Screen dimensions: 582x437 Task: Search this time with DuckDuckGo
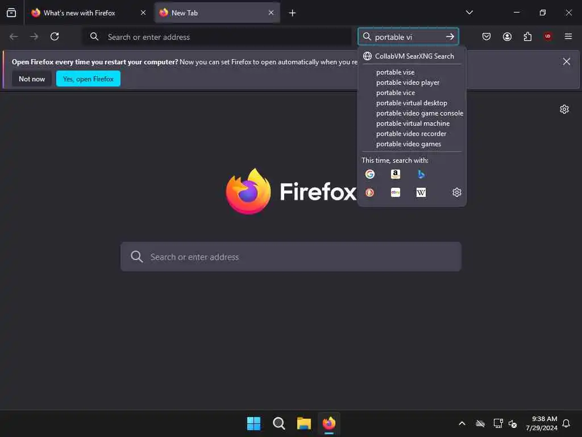(x=369, y=192)
